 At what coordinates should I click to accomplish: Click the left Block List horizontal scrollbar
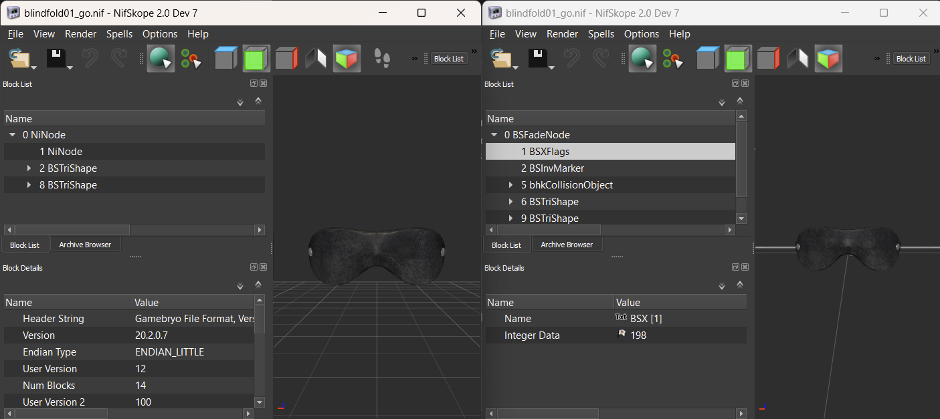[134, 230]
